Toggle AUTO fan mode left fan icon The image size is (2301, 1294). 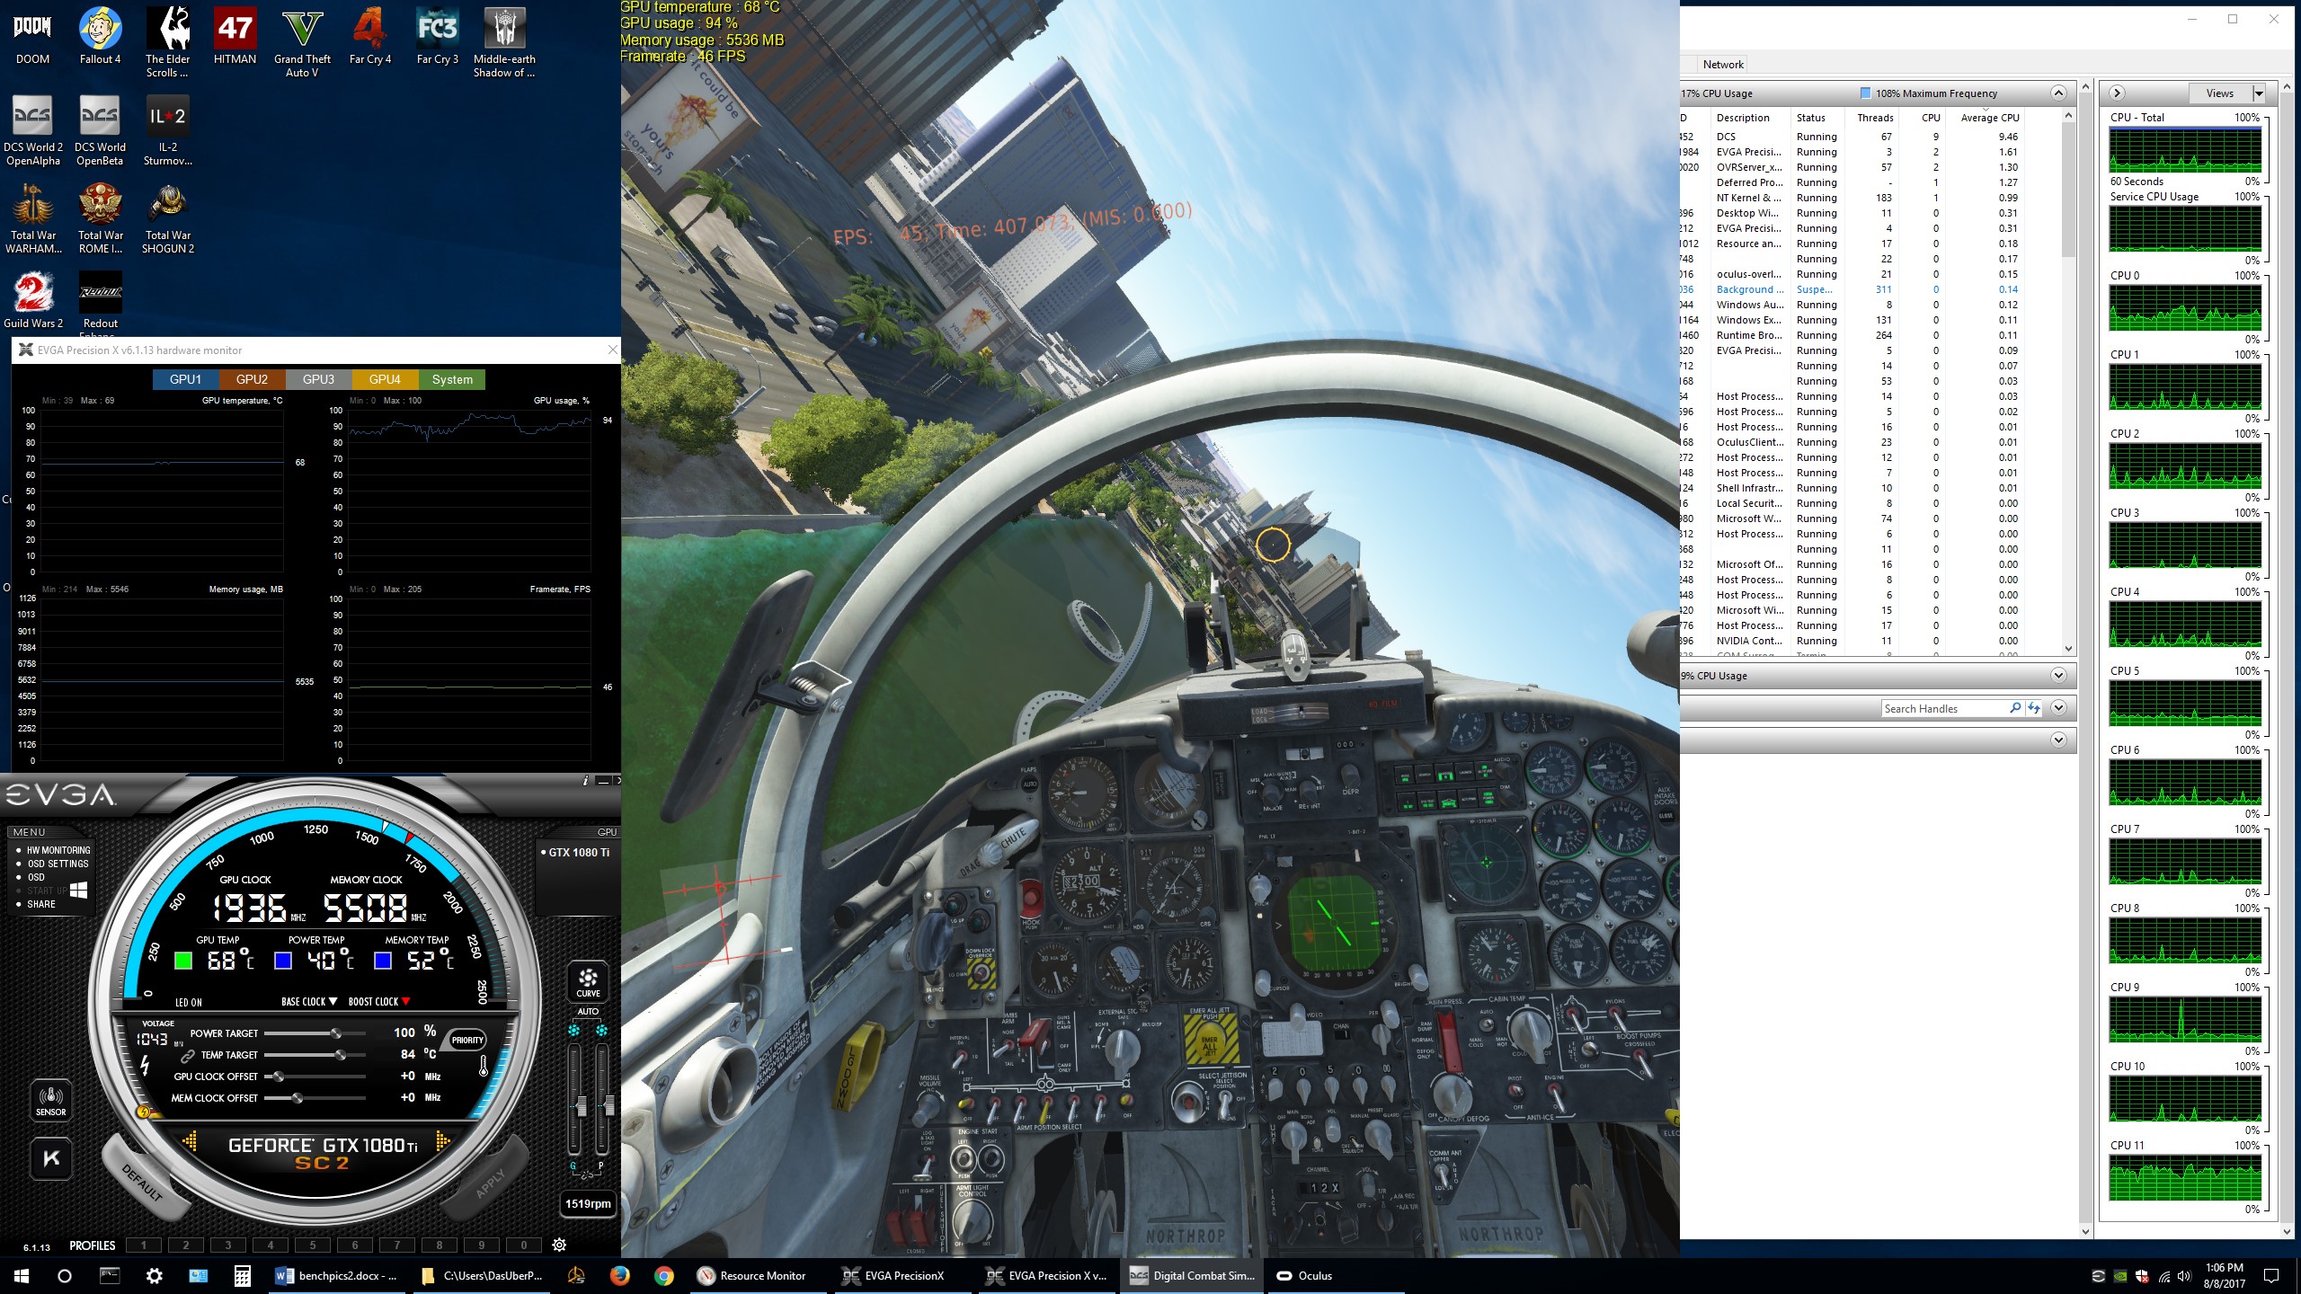tap(574, 1031)
